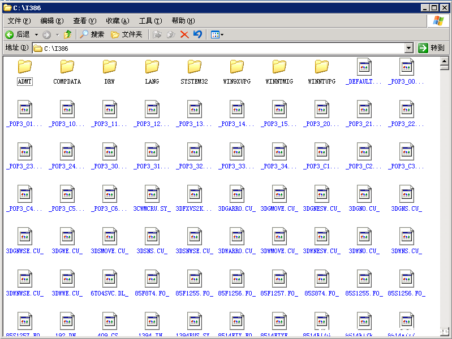Click the 3DWNS.CU_ file name
Viewport: 452px width, 339px height.
coord(406,251)
